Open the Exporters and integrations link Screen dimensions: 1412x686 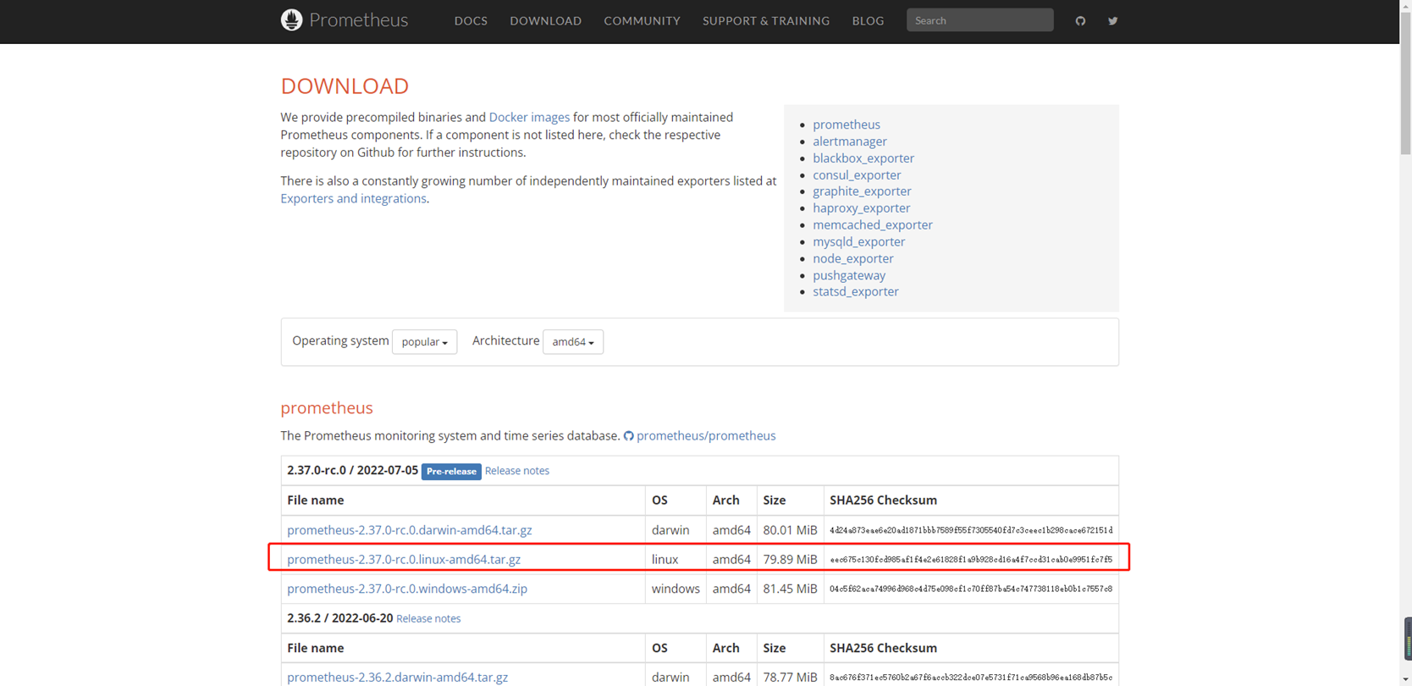tap(354, 198)
